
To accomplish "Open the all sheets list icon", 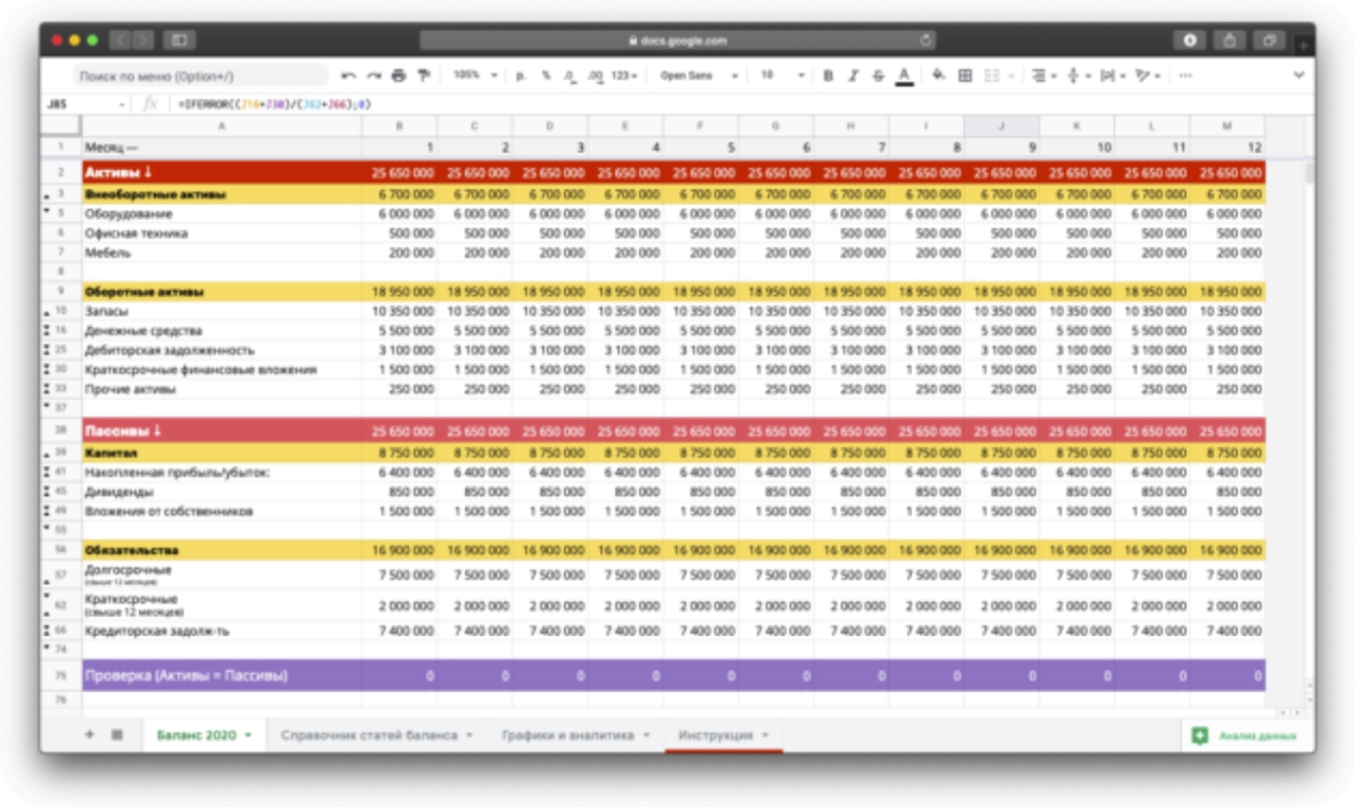I will point(117,735).
